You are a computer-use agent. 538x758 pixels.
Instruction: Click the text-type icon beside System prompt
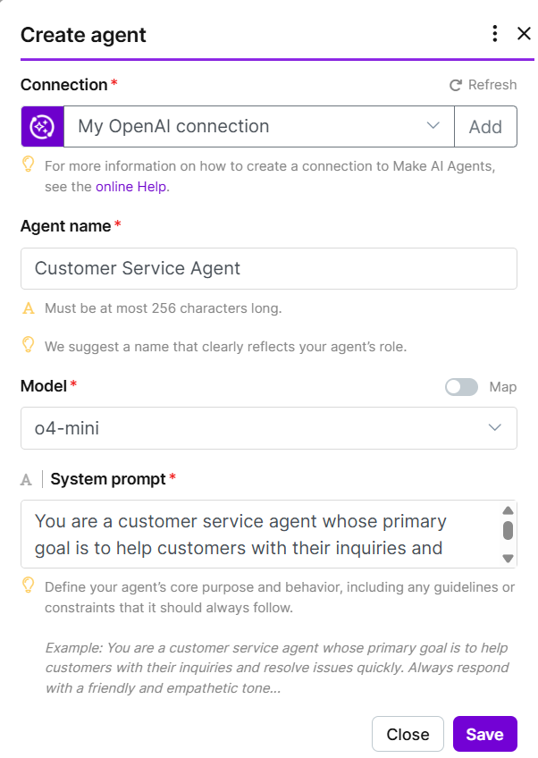[27, 480]
